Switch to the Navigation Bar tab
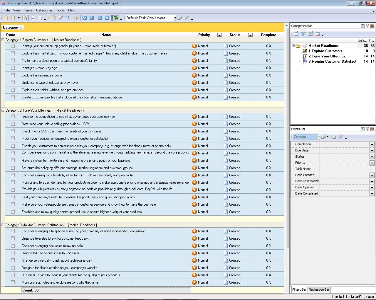This screenshot has height=300, width=376. pos(319,289)
